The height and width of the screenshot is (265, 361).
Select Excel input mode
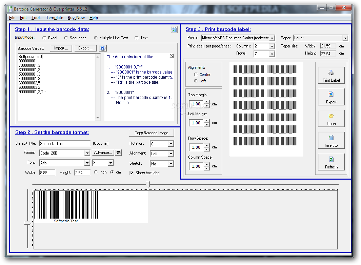coord(44,38)
